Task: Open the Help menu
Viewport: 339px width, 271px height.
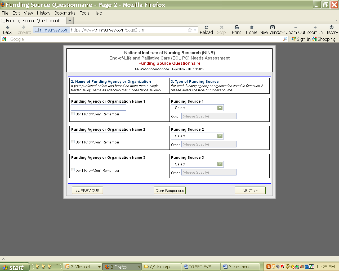Action: (x=98, y=13)
